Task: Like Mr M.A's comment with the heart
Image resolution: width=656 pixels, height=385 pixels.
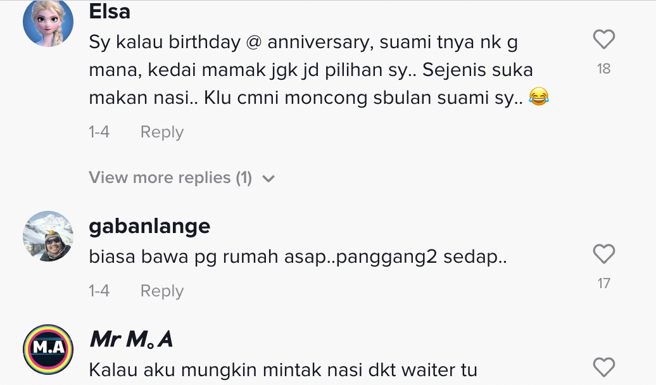Action: tap(603, 367)
